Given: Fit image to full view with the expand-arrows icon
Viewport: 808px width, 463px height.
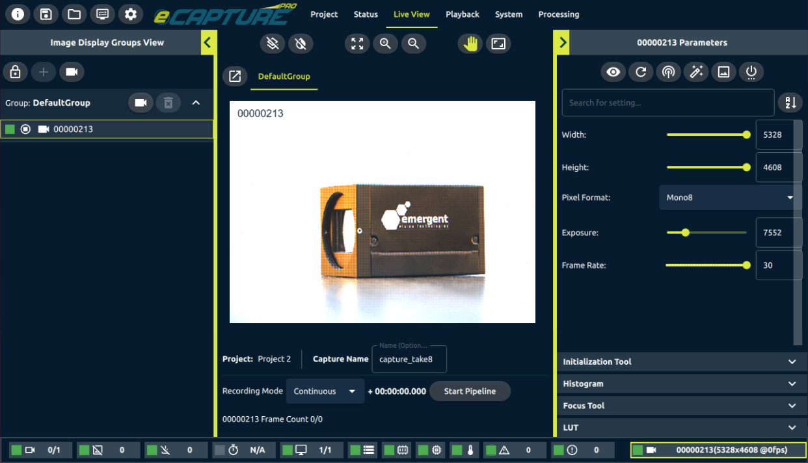Looking at the screenshot, I should coord(357,44).
